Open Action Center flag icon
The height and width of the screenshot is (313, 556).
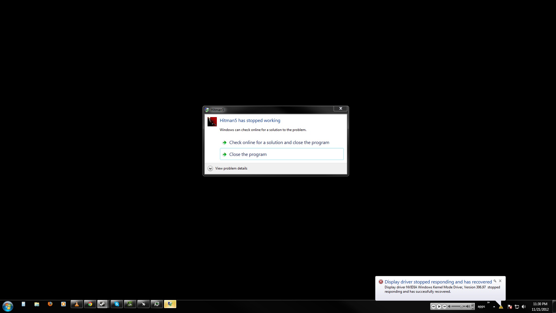(510, 307)
